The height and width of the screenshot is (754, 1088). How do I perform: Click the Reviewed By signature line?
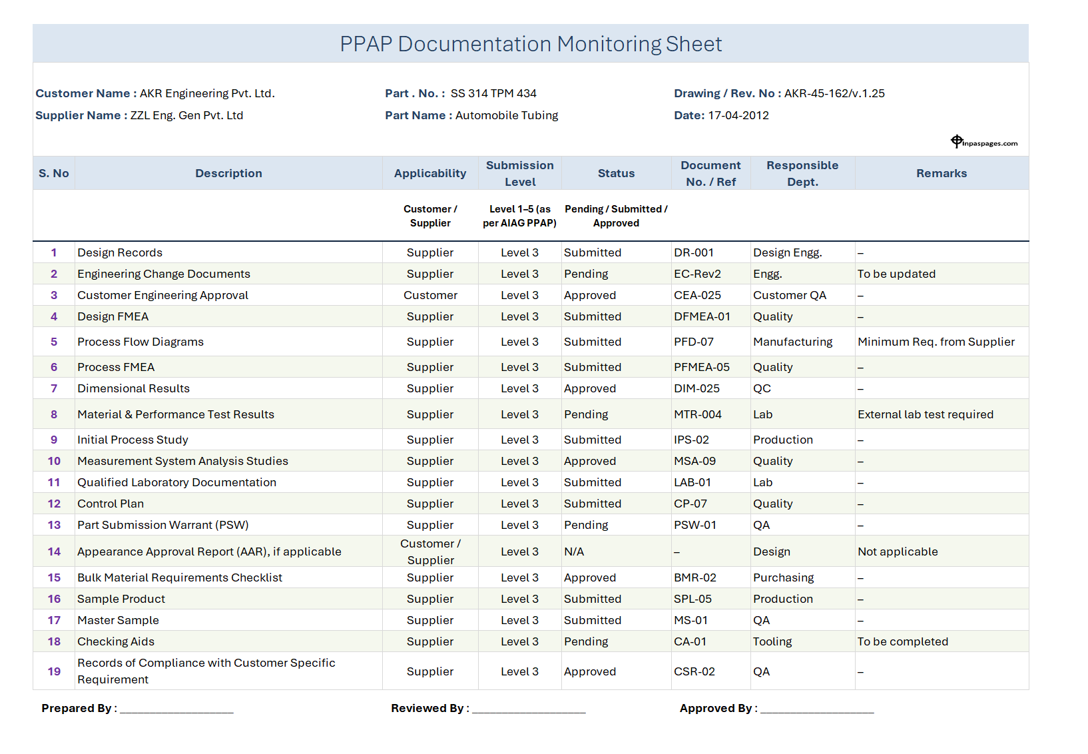click(528, 710)
